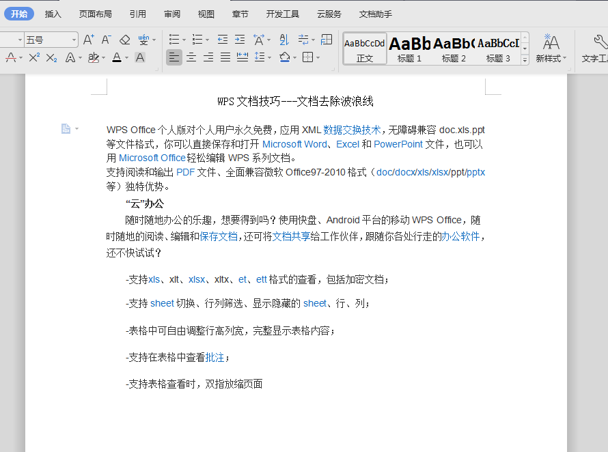
Task: Toggle justified text alignment
Action: [x=225, y=58]
